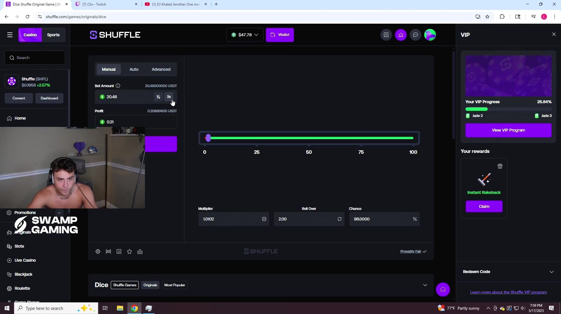Click the Shuffle SHFL token icon
This screenshot has height=314, width=561.
pyautogui.click(x=12, y=82)
